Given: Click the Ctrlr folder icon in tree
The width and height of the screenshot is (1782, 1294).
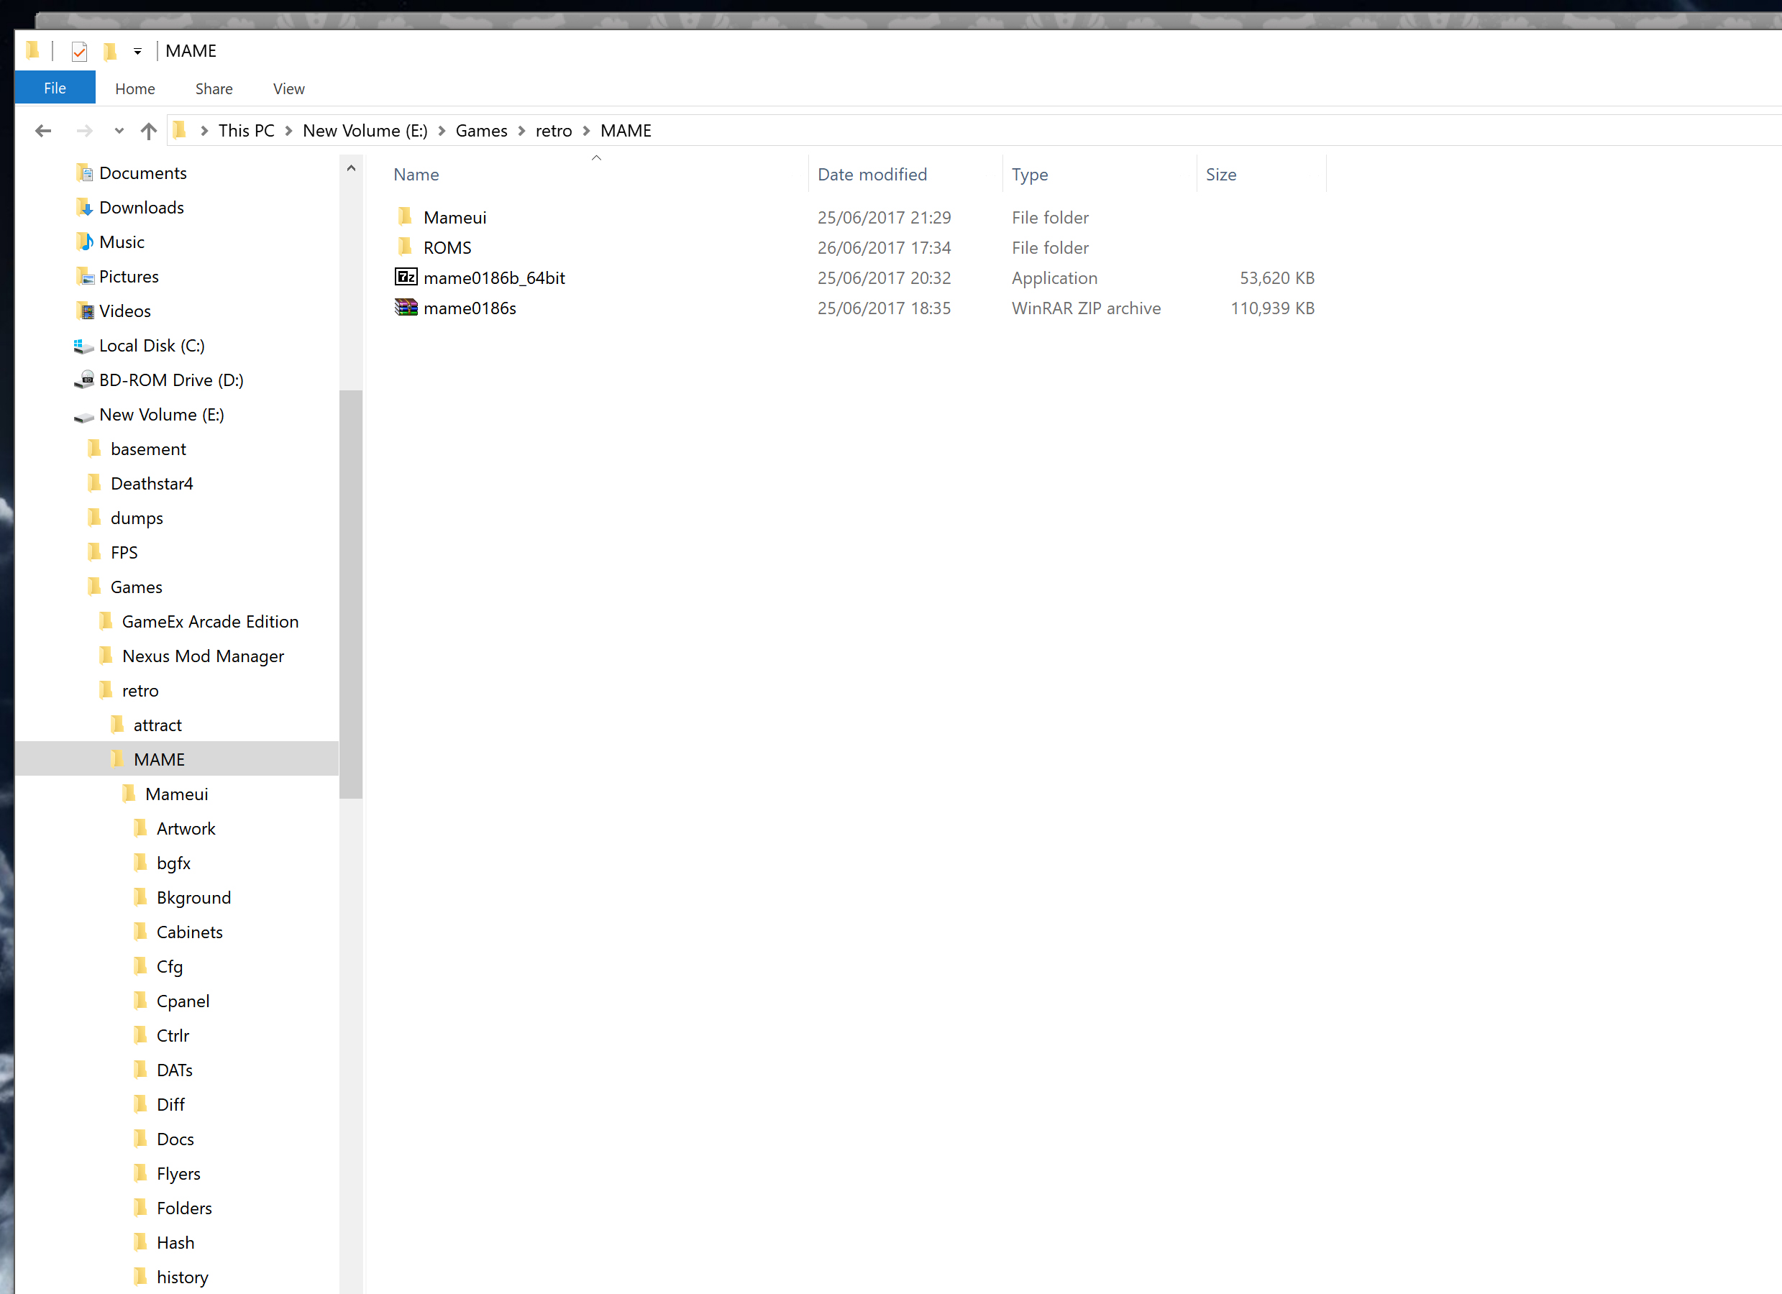Looking at the screenshot, I should (x=141, y=1035).
